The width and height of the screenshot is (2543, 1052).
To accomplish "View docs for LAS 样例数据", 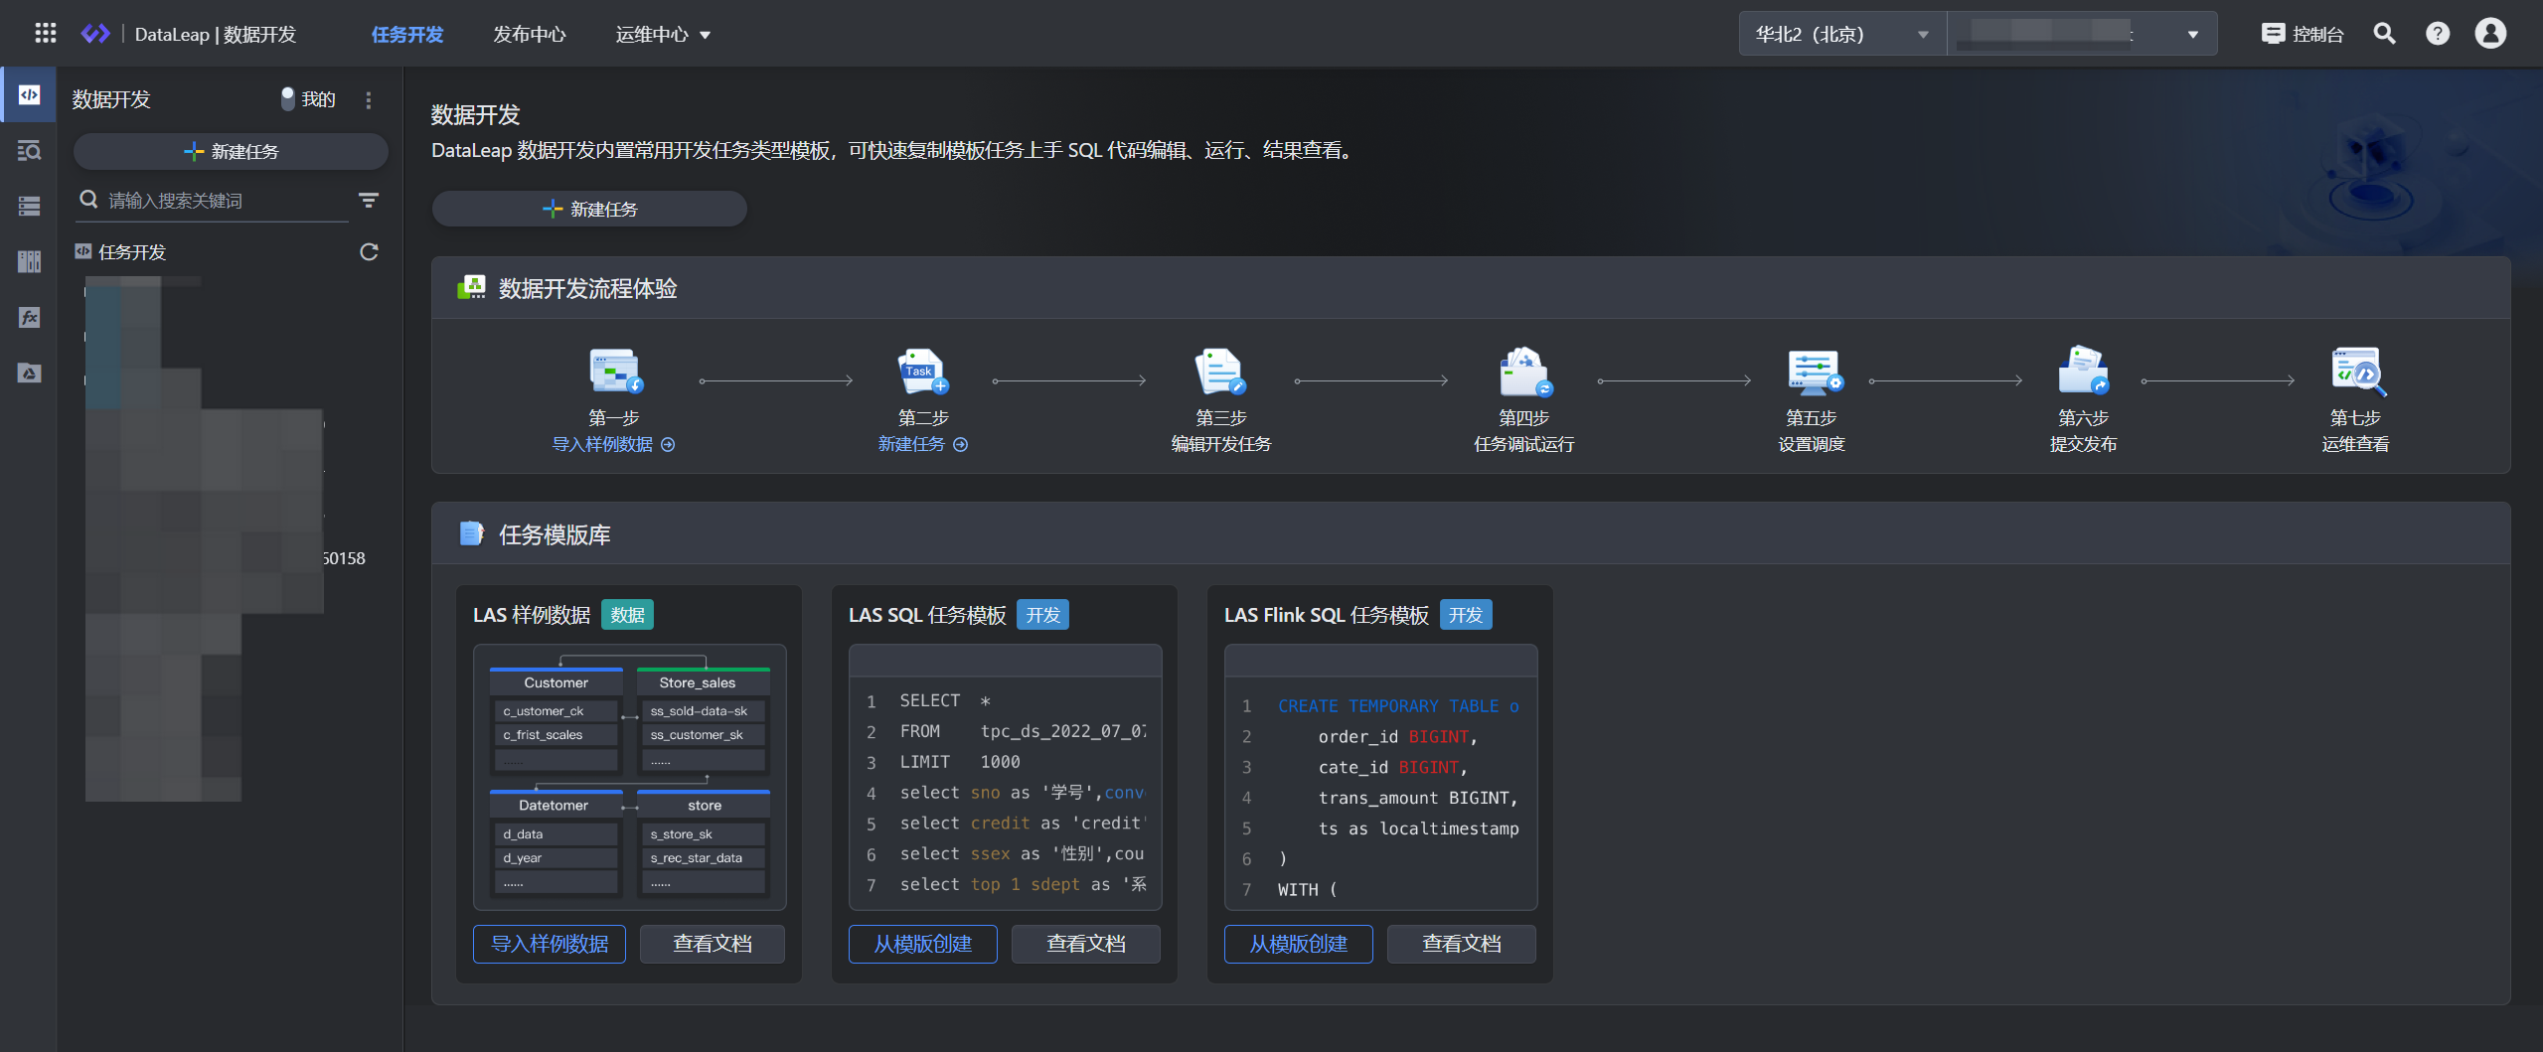I will (713, 944).
